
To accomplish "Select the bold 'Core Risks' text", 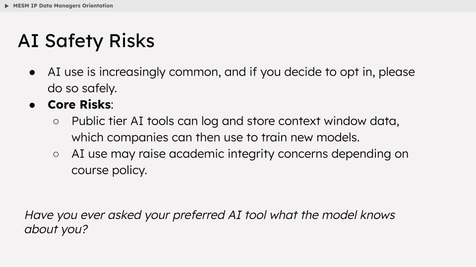I will click(x=79, y=104).
